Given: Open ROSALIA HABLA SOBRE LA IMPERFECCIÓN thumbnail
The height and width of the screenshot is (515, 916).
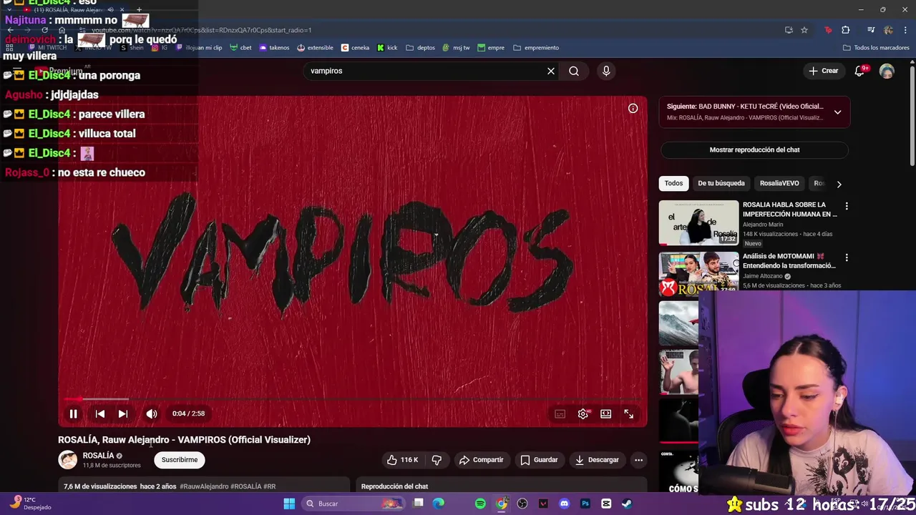Looking at the screenshot, I should [698, 223].
